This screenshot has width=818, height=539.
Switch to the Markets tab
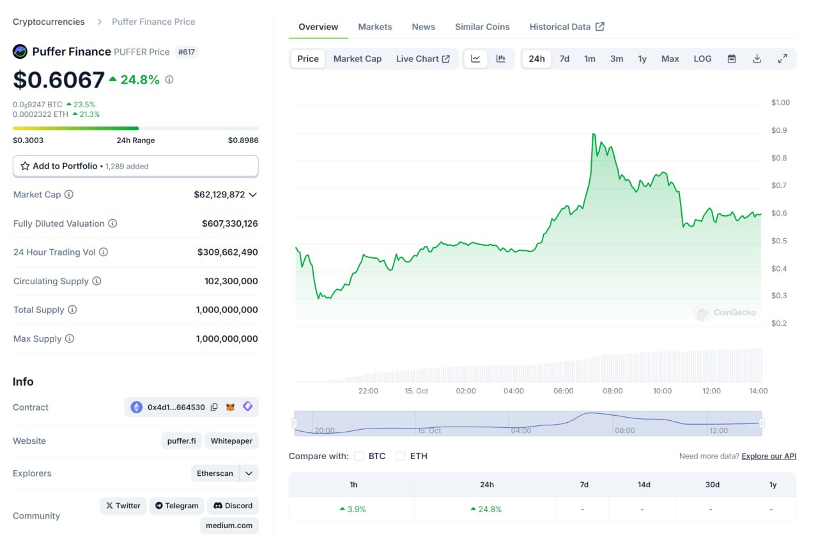375,27
